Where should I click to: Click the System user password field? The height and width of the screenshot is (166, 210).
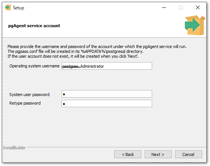[107, 94]
